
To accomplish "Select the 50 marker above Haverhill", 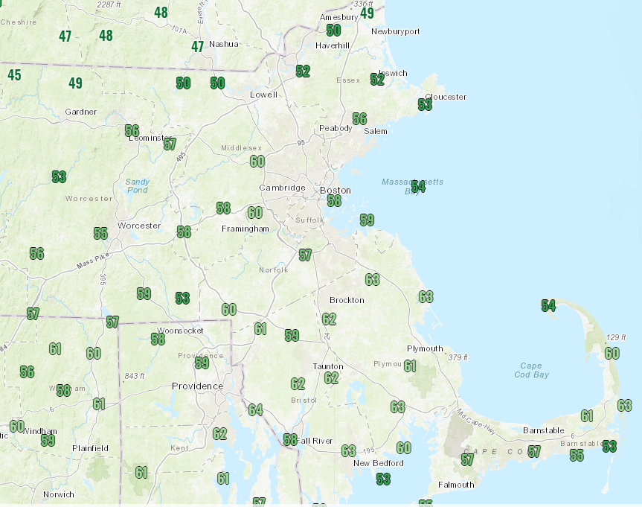I will click(333, 31).
